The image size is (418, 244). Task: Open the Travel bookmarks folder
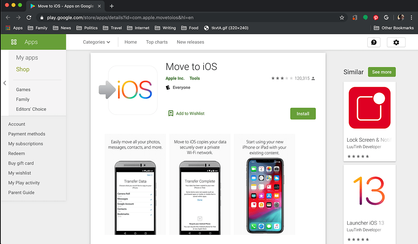[x=112, y=28]
